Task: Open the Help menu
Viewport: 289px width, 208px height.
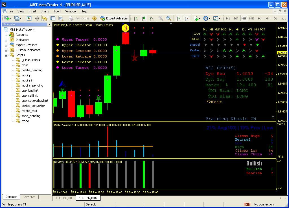Action: [x=84, y=11]
